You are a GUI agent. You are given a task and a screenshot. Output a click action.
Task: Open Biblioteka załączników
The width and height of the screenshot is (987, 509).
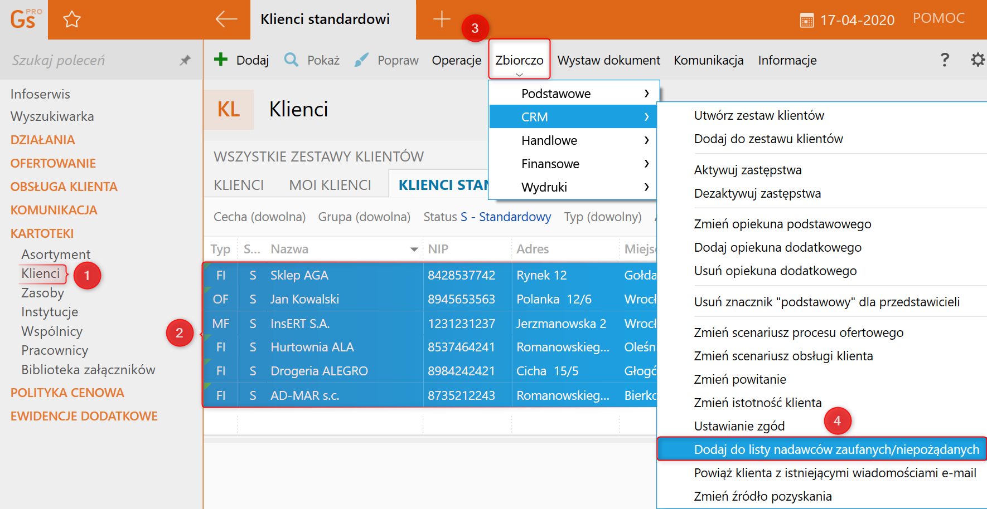coord(88,370)
